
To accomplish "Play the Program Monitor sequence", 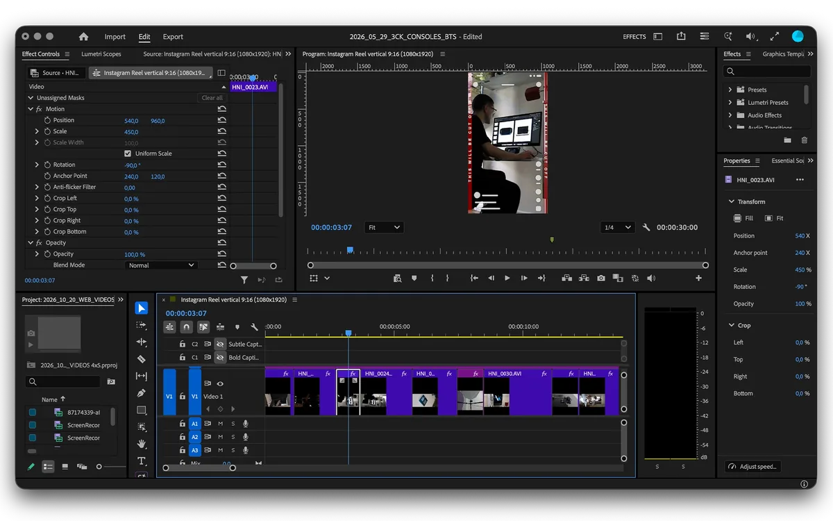I will click(x=507, y=278).
